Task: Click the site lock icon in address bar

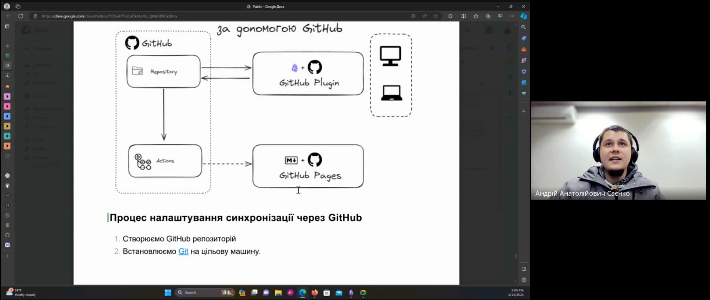Action: (36, 16)
